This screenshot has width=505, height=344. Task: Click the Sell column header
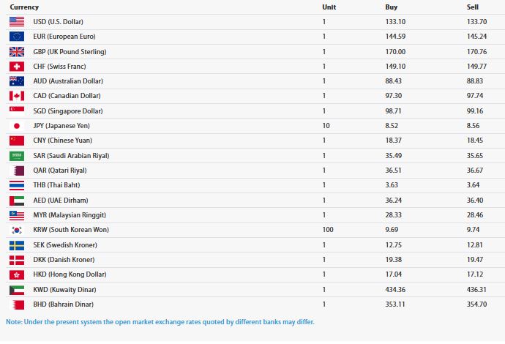(473, 7)
